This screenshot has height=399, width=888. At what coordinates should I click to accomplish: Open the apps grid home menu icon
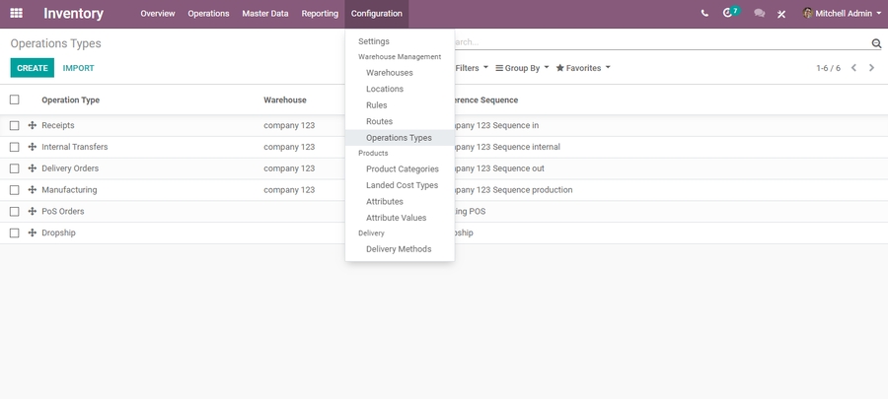pos(17,14)
